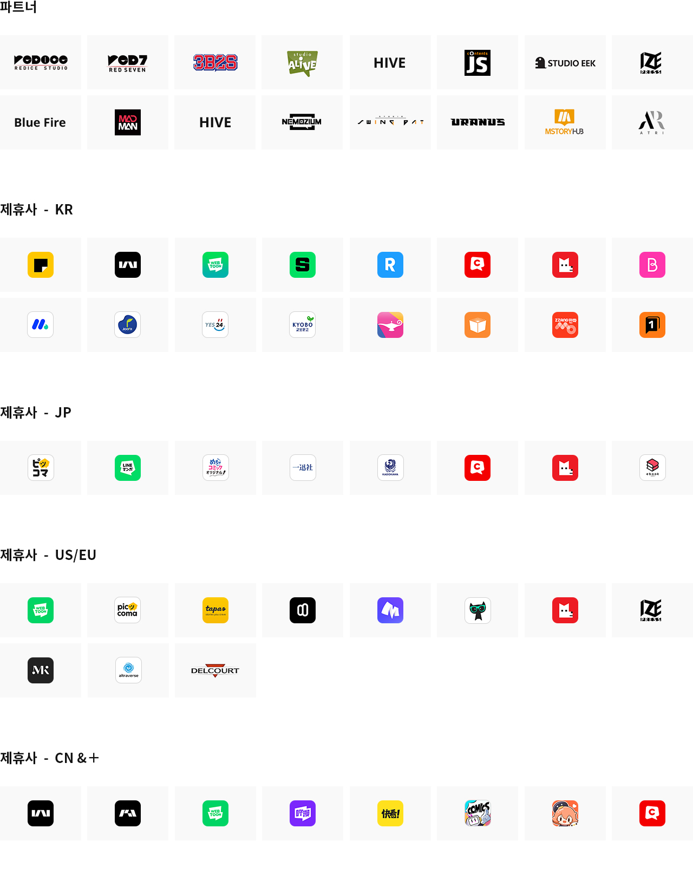
Task: Open the Kyobo icon
Action: click(303, 325)
